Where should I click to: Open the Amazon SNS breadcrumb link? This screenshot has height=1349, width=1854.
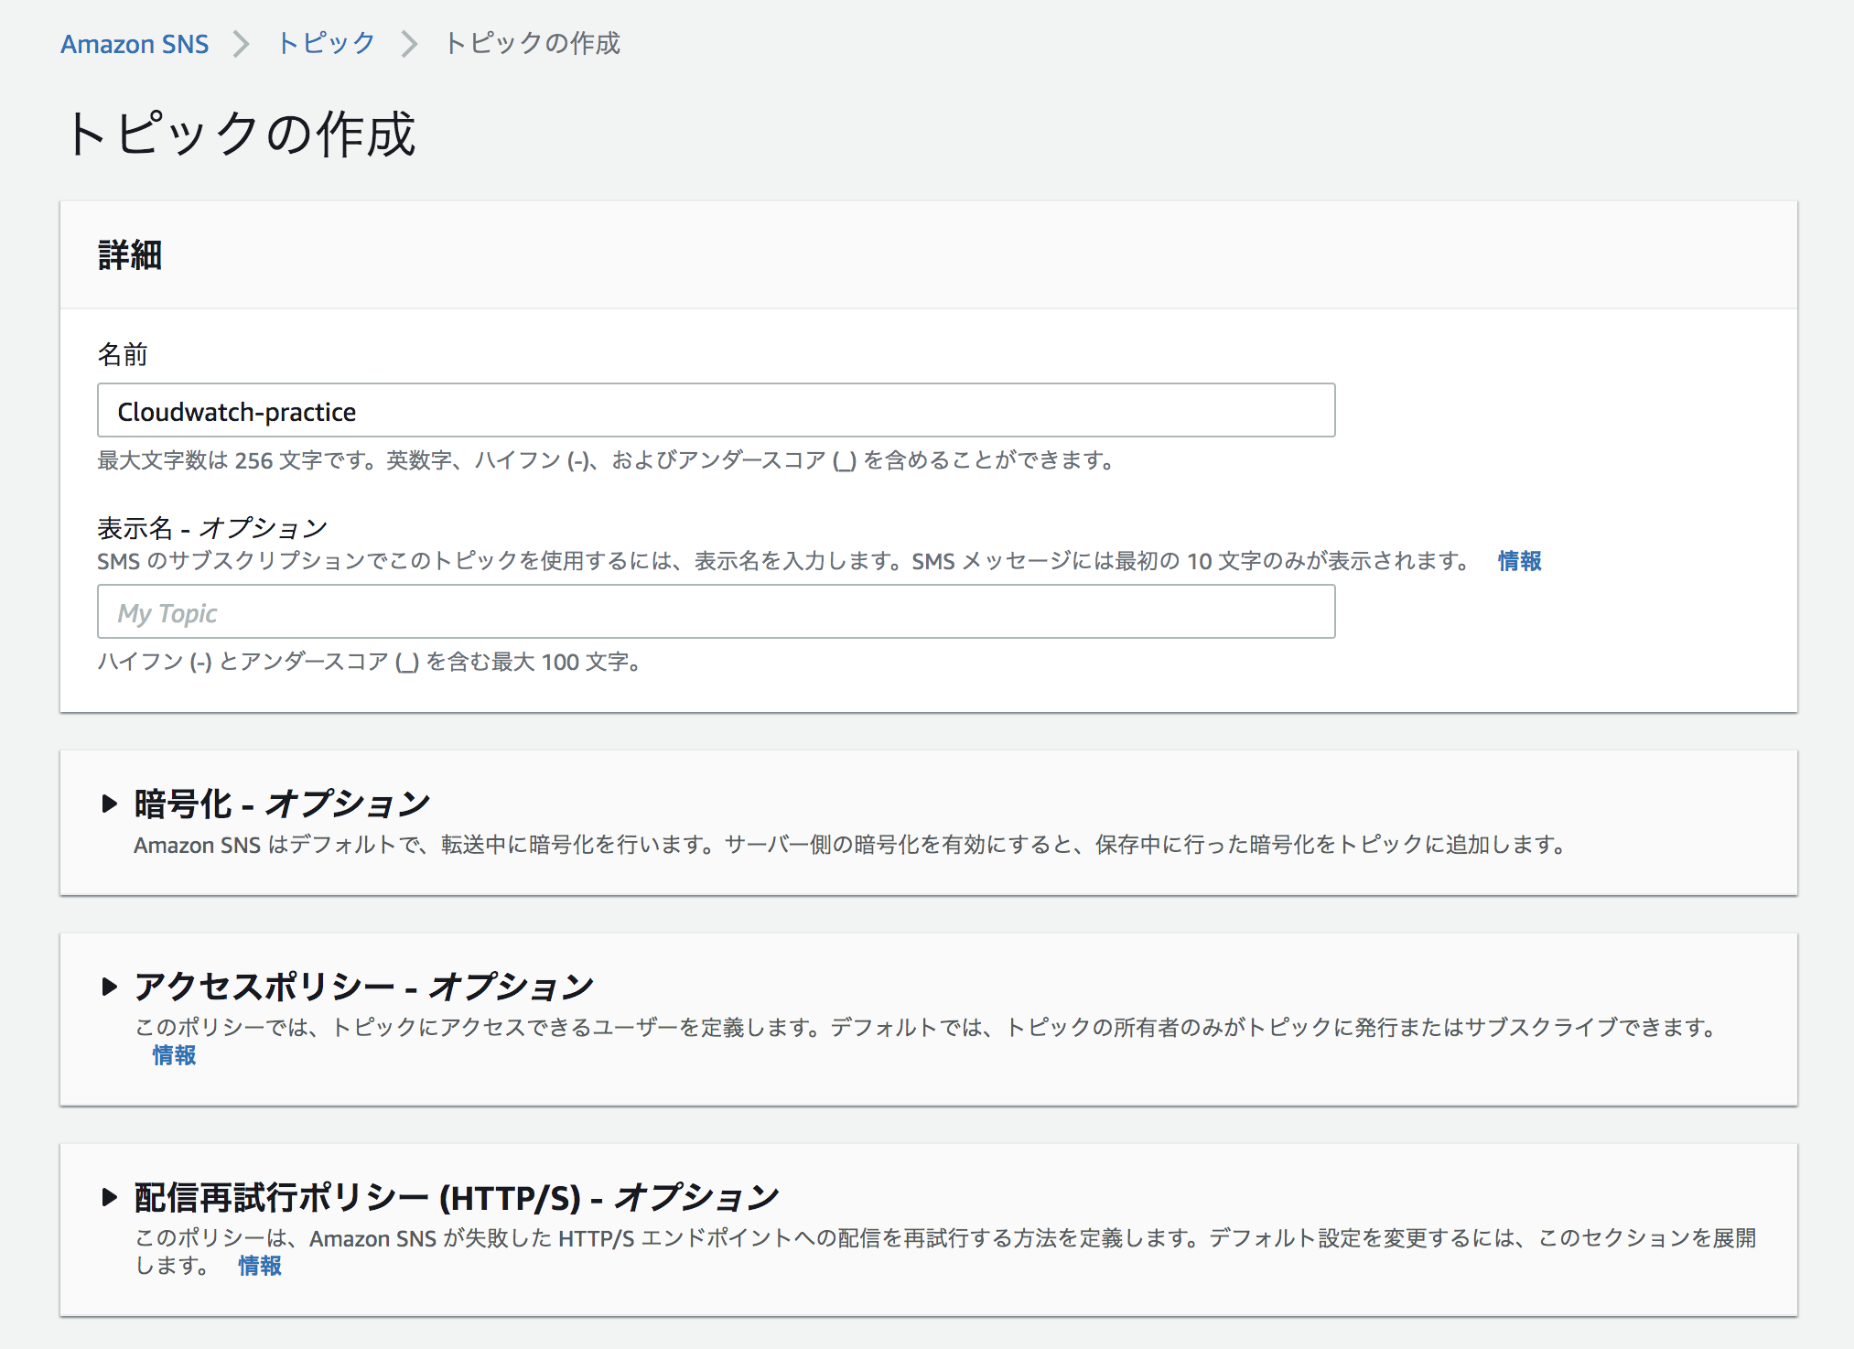pos(134,42)
